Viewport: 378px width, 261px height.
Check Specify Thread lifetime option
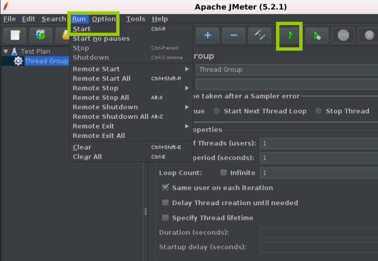point(166,218)
